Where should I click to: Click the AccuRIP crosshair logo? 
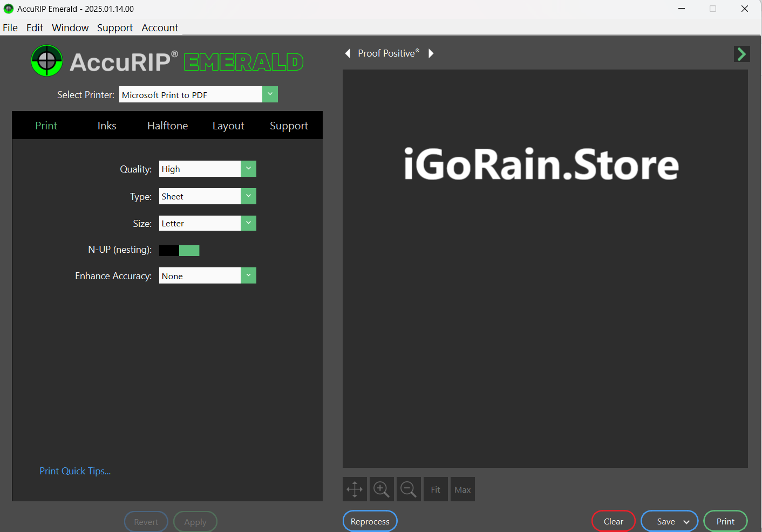[x=47, y=61]
